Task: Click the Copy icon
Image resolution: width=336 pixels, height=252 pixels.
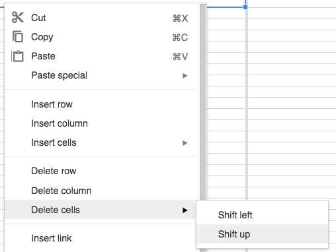Action: coord(18,36)
